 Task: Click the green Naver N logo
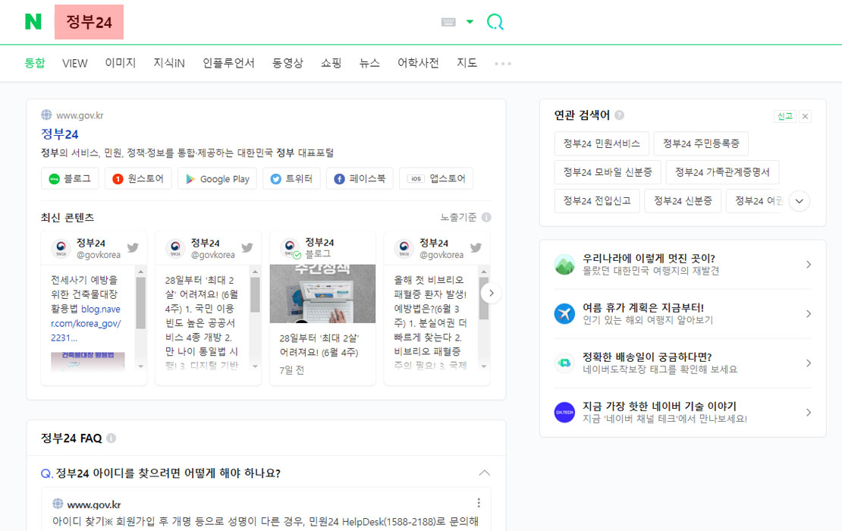point(33,21)
